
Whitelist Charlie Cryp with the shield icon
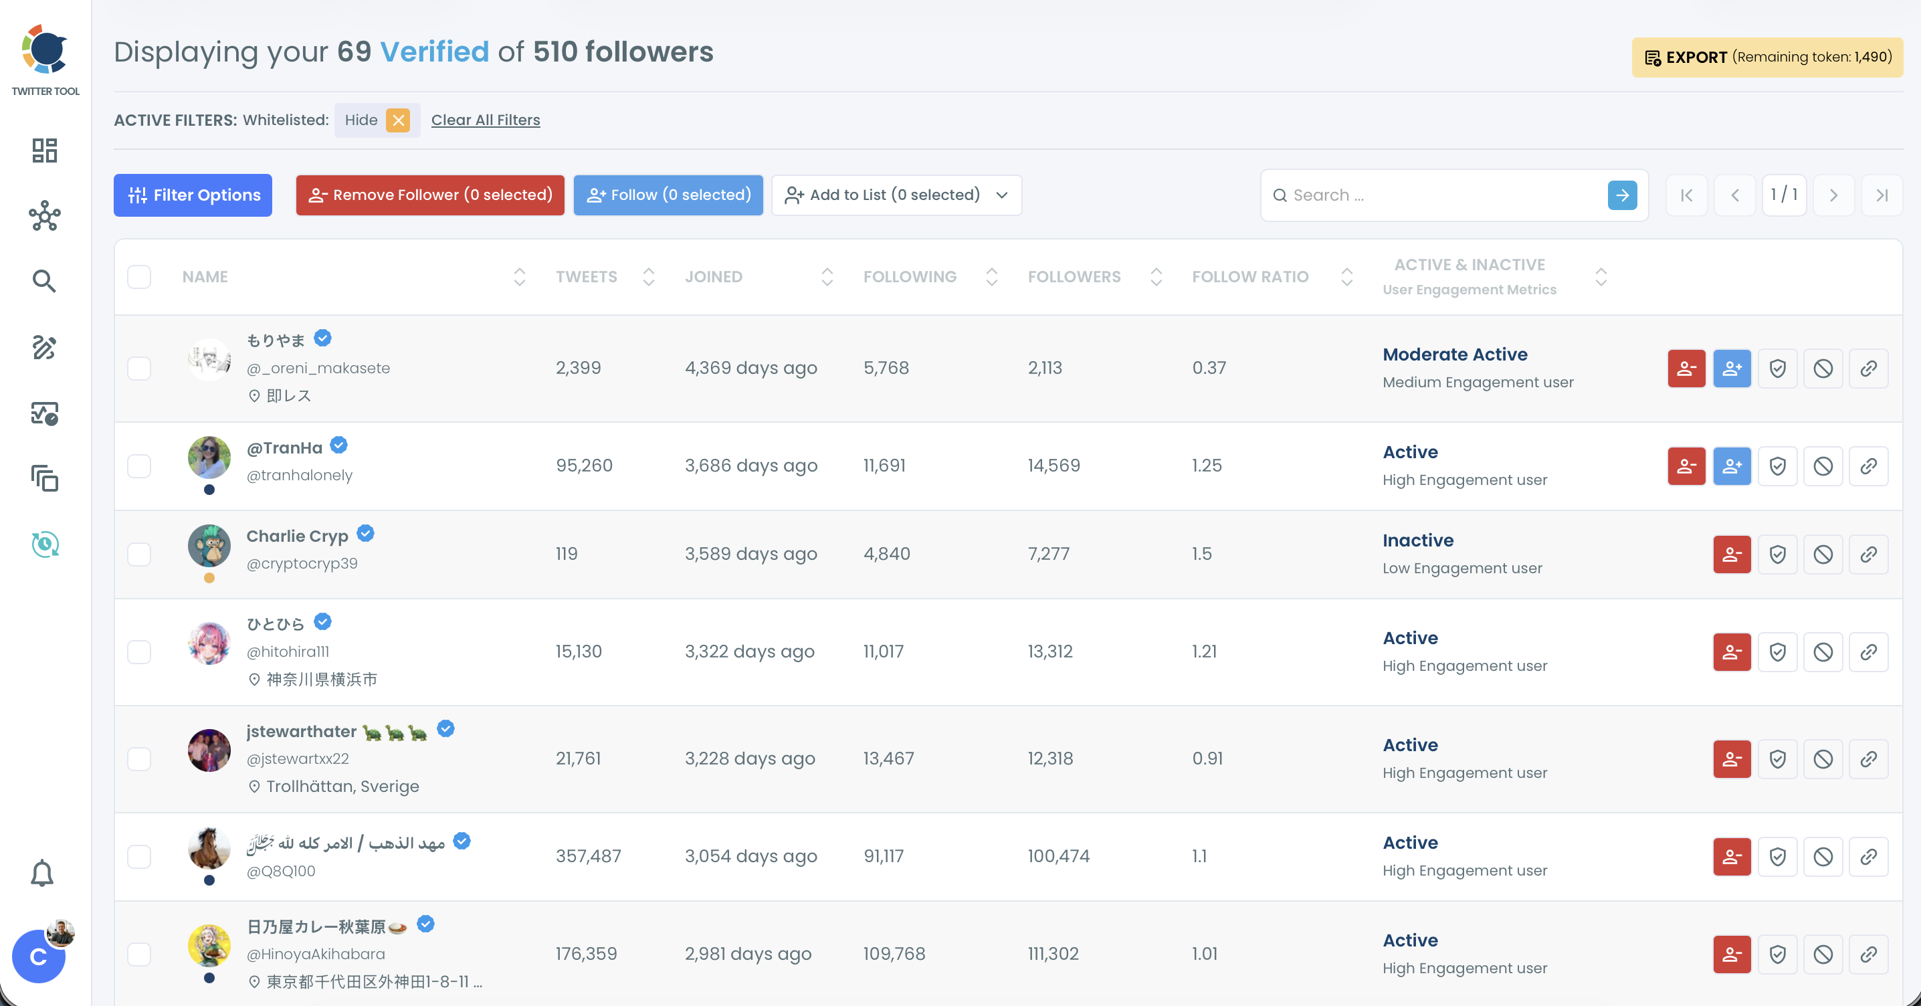1777,554
